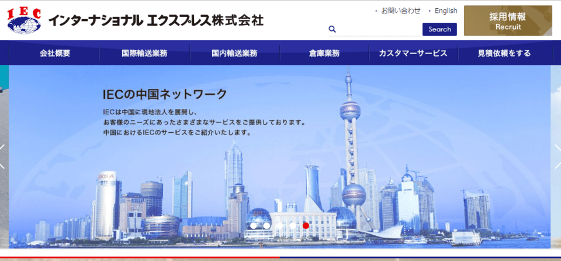Select the first carousel dot
The height and width of the screenshot is (261, 561).
[254, 225]
